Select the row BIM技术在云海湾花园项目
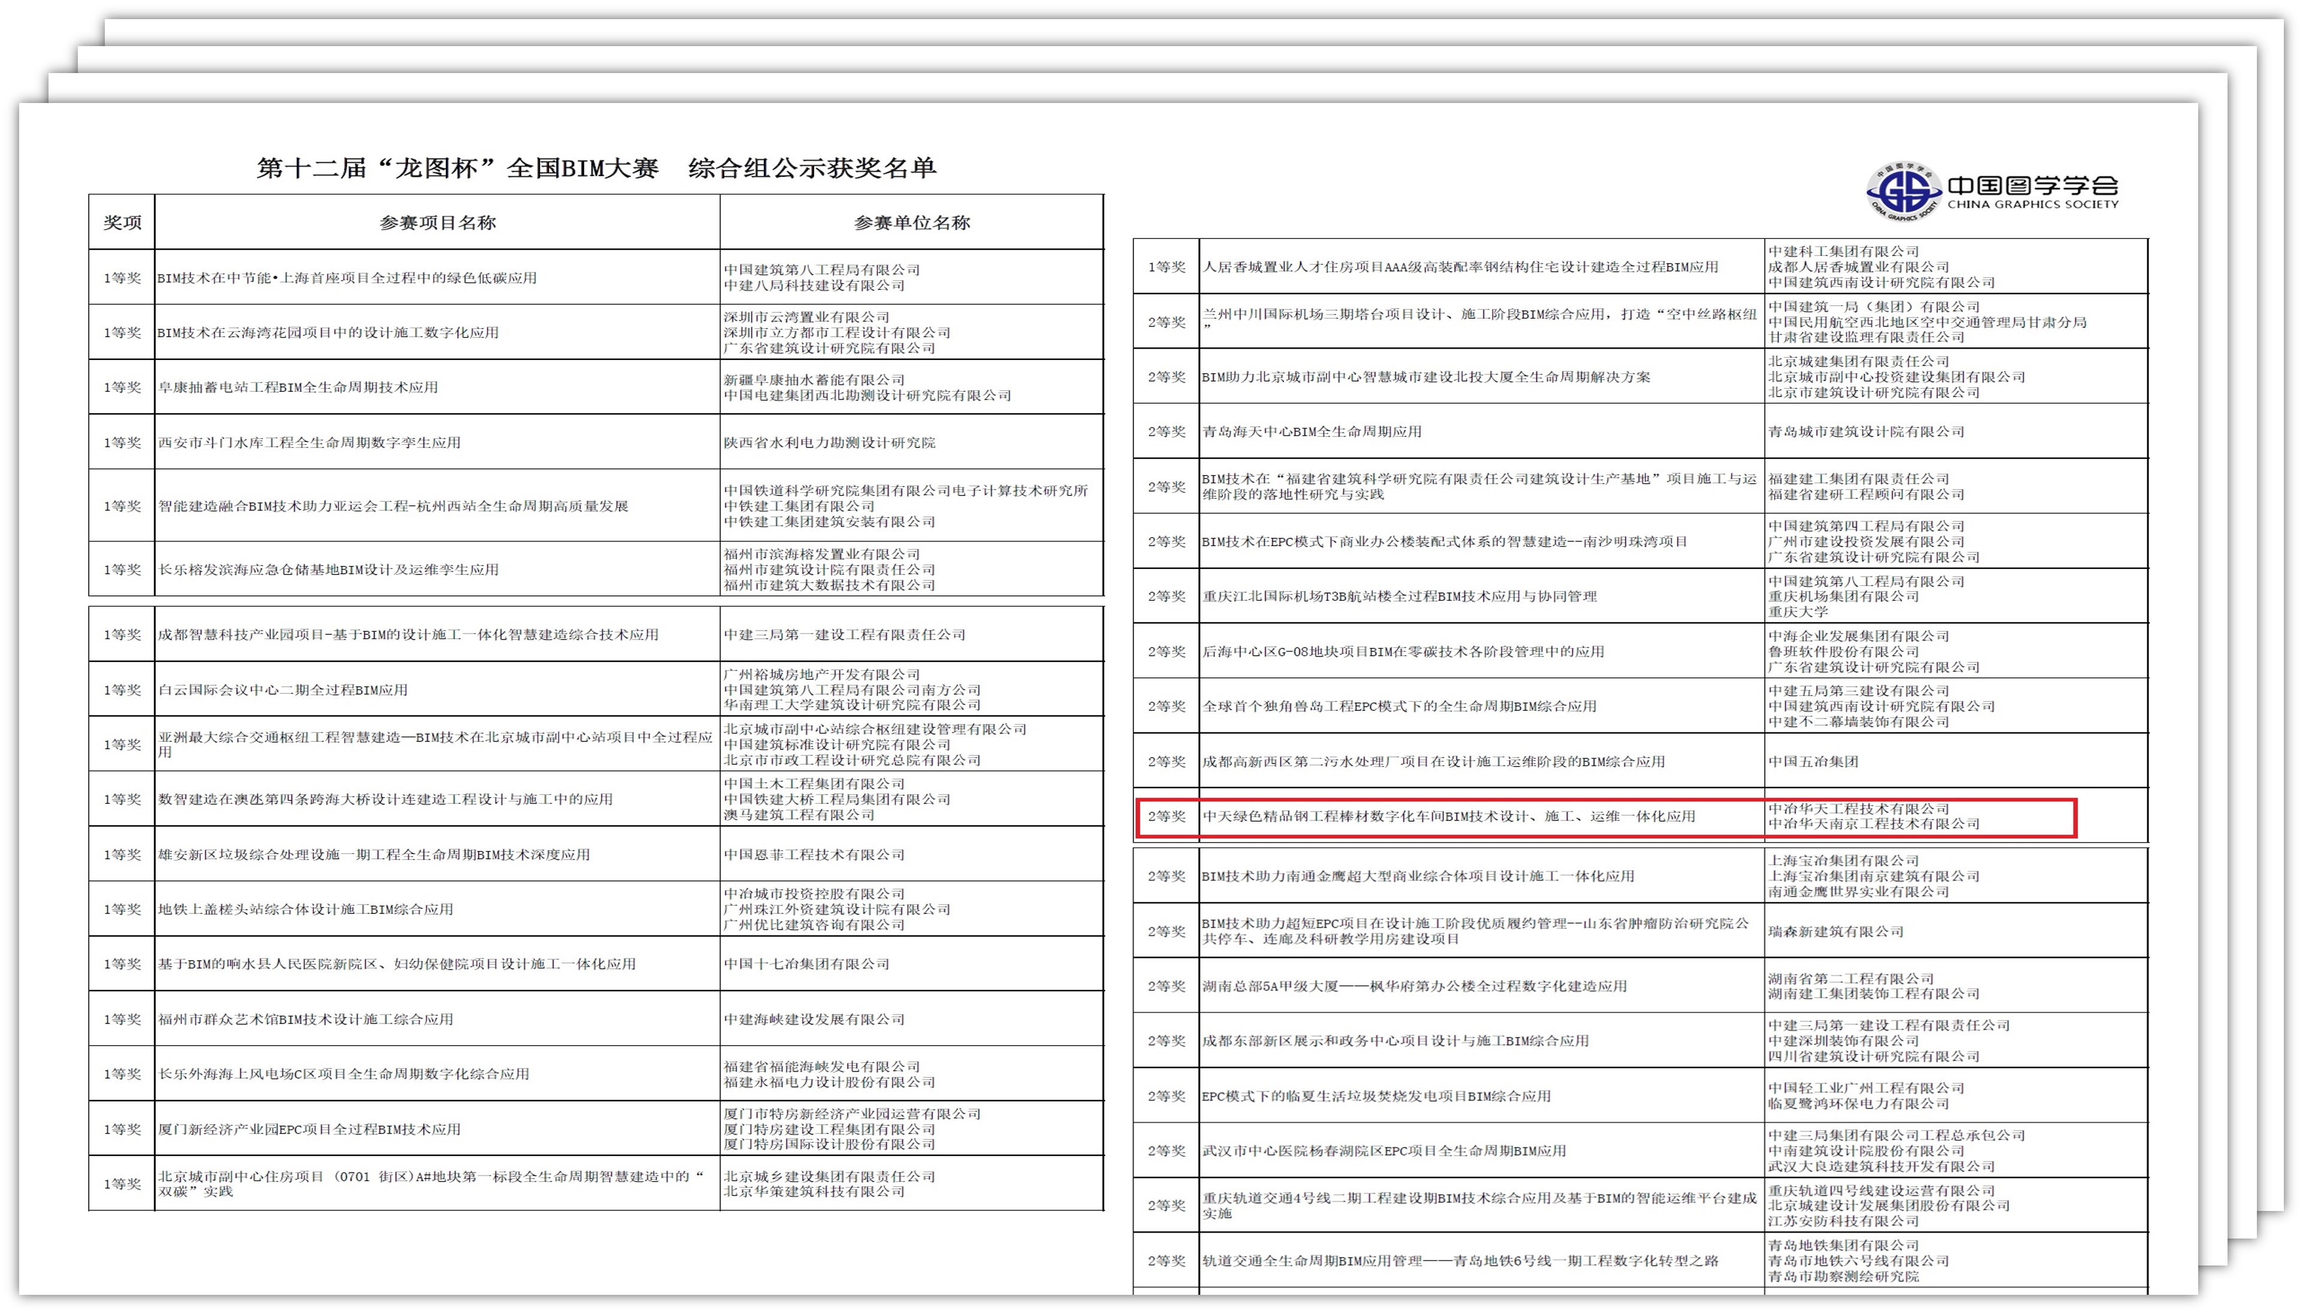2303x1314 pixels. tap(595, 332)
